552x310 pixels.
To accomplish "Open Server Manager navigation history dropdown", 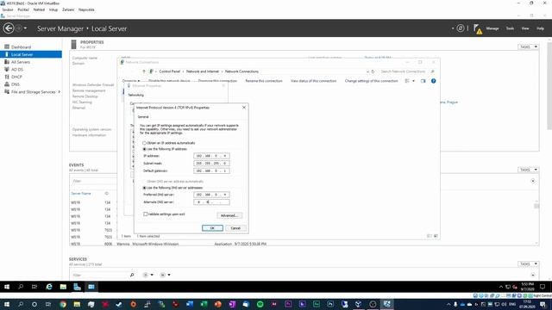I will coord(25,28).
